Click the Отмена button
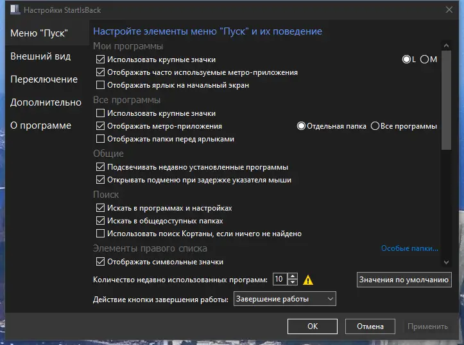The height and width of the screenshot is (345, 464). 370,326
